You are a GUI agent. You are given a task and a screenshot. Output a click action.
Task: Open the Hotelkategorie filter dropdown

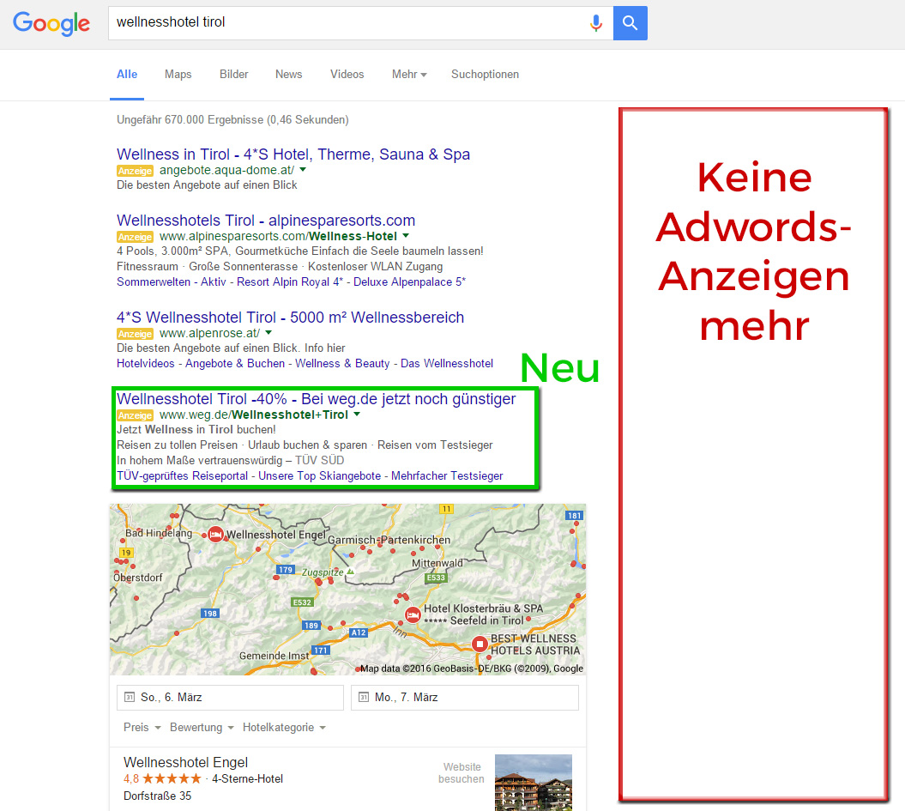[284, 727]
